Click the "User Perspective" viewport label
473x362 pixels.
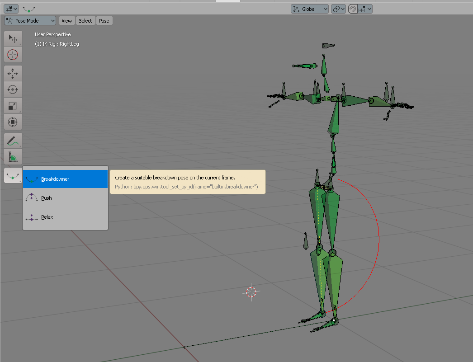pos(53,34)
